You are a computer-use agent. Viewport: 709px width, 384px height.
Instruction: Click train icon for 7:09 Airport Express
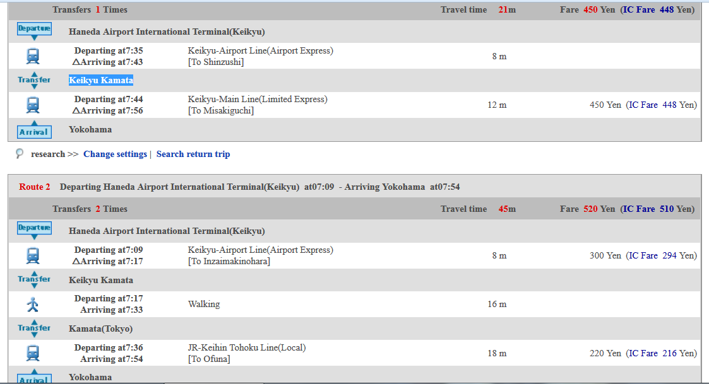(33, 255)
